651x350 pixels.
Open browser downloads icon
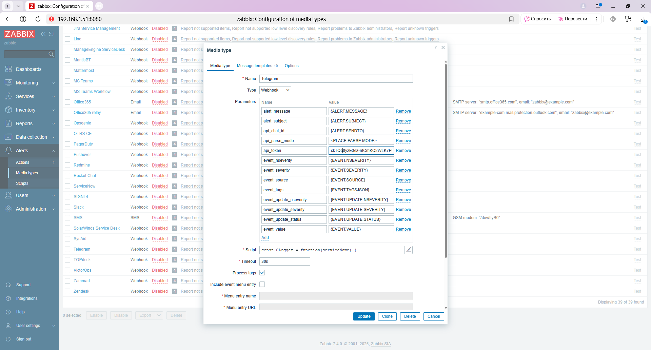point(643,19)
